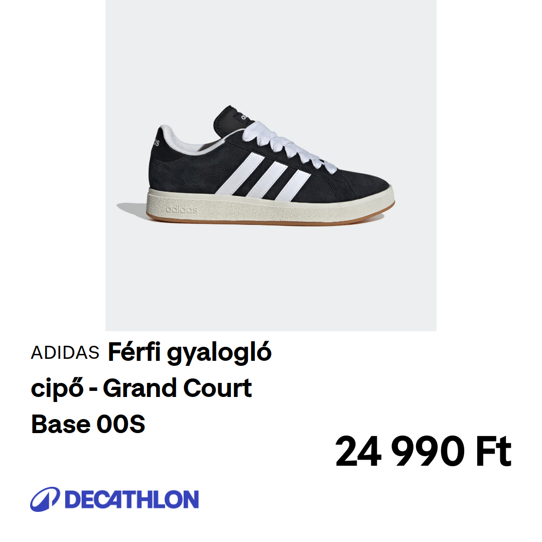
Task: Click the 24 990 Ft price
Action: (423, 451)
